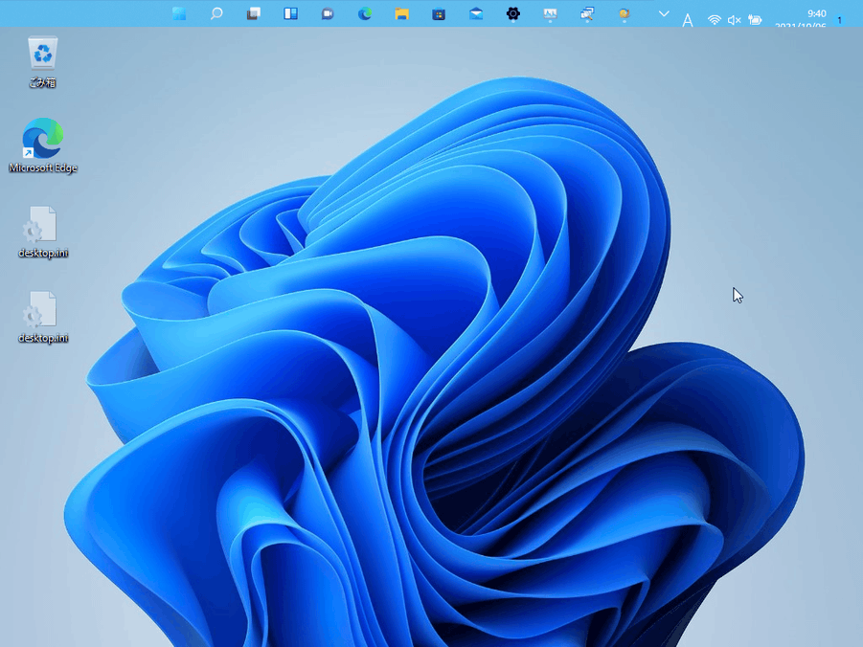Click the last running app icon on taskbar
Image resolution: width=863 pixels, height=647 pixels.
coord(625,13)
